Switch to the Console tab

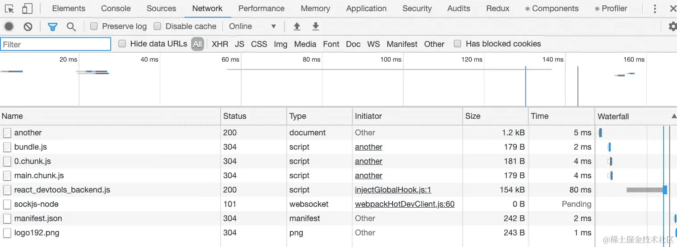tap(116, 8)
